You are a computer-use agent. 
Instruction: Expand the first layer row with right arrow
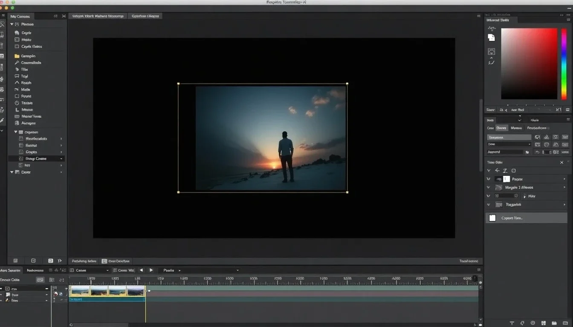pyautogui.click(x=564, y=179)
